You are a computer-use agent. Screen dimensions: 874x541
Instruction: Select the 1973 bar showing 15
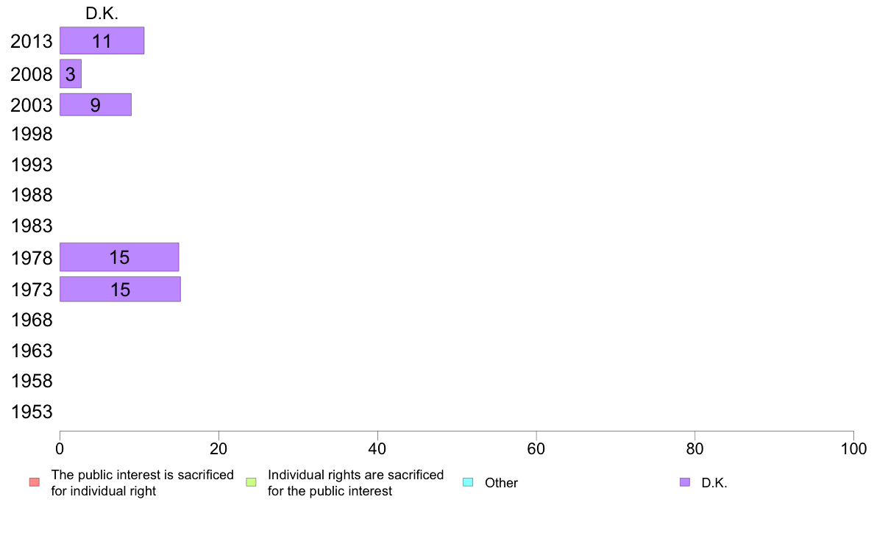[x=120, y=289]
